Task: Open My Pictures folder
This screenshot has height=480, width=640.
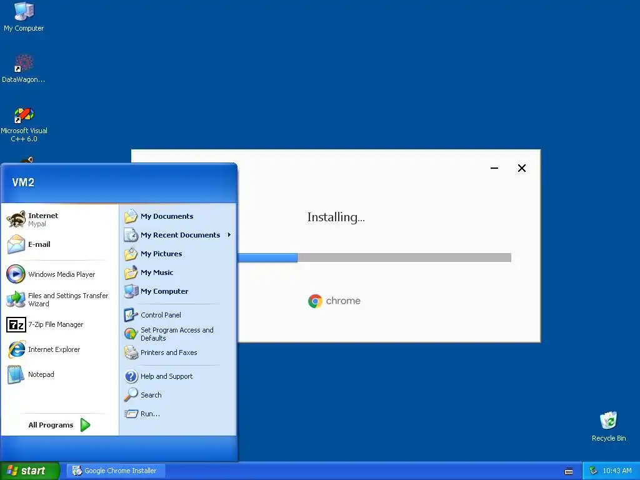Action: [178, 254]
